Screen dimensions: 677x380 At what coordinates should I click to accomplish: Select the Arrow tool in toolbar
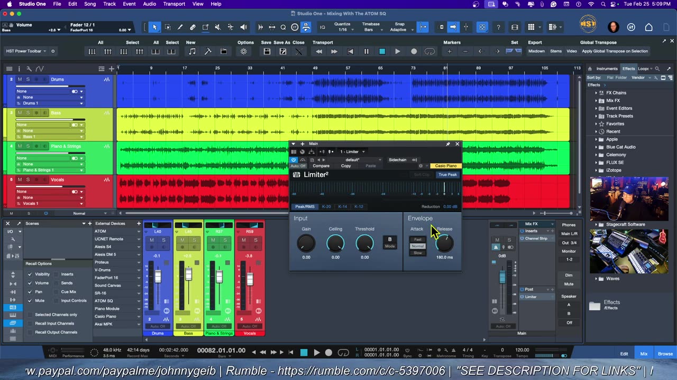coord(154,27)
